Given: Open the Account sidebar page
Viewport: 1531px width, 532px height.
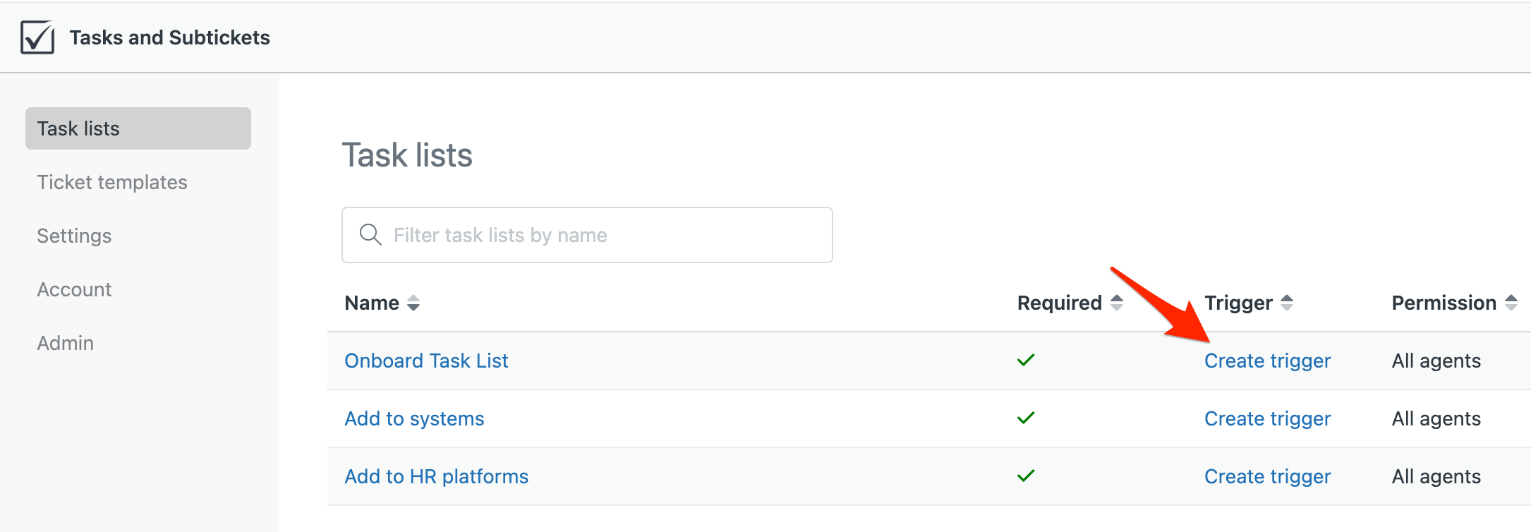Looking at the screenshot, I should tap(74, 289).
